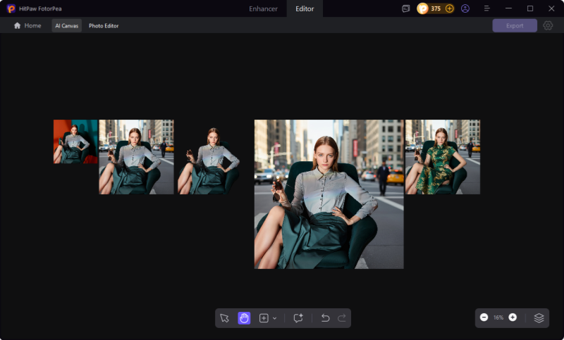This screenshot has height=340, width=564.
Task: Select the arrow pointer tool
Action: click(224, 318)
